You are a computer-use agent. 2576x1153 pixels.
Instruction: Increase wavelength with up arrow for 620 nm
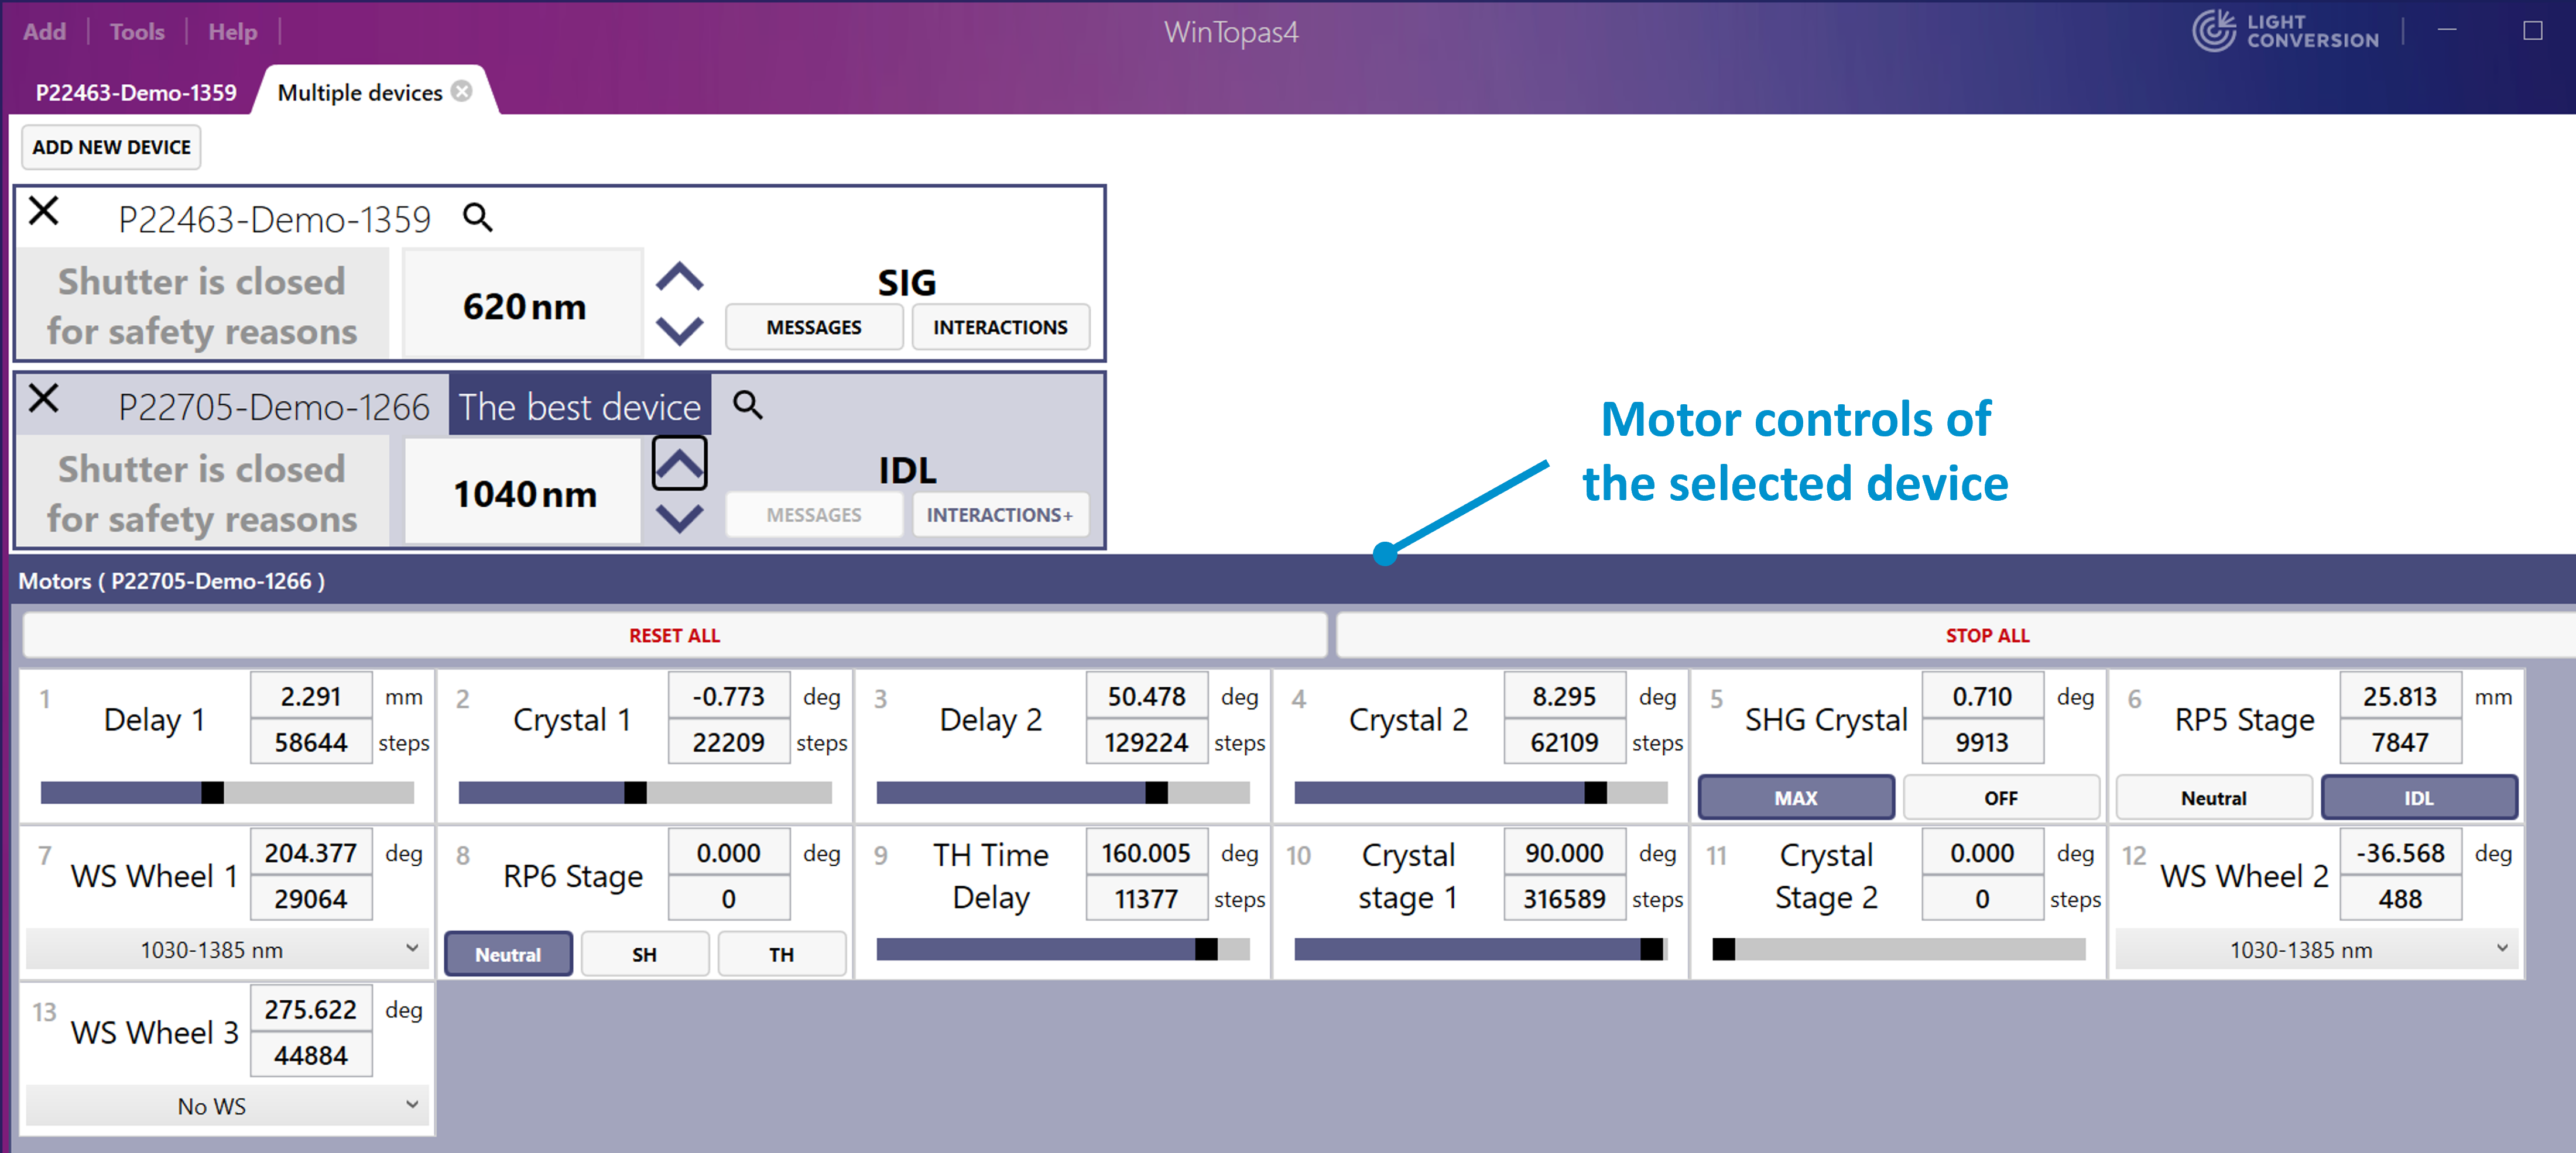[x=680, y=277]
